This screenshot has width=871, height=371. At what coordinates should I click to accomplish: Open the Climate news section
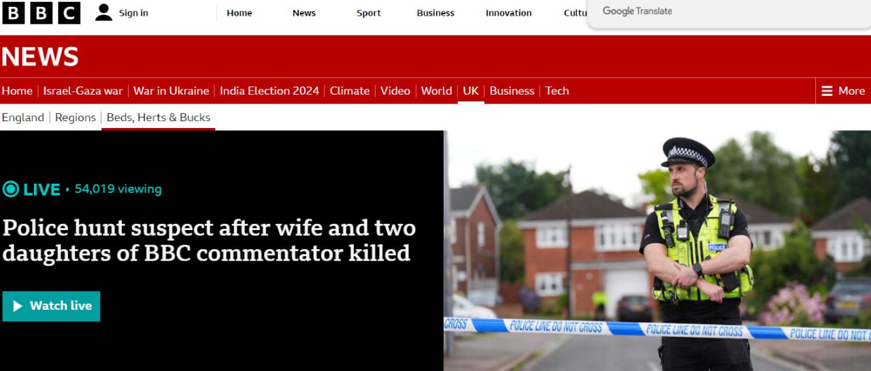click(x=350, y=91)
